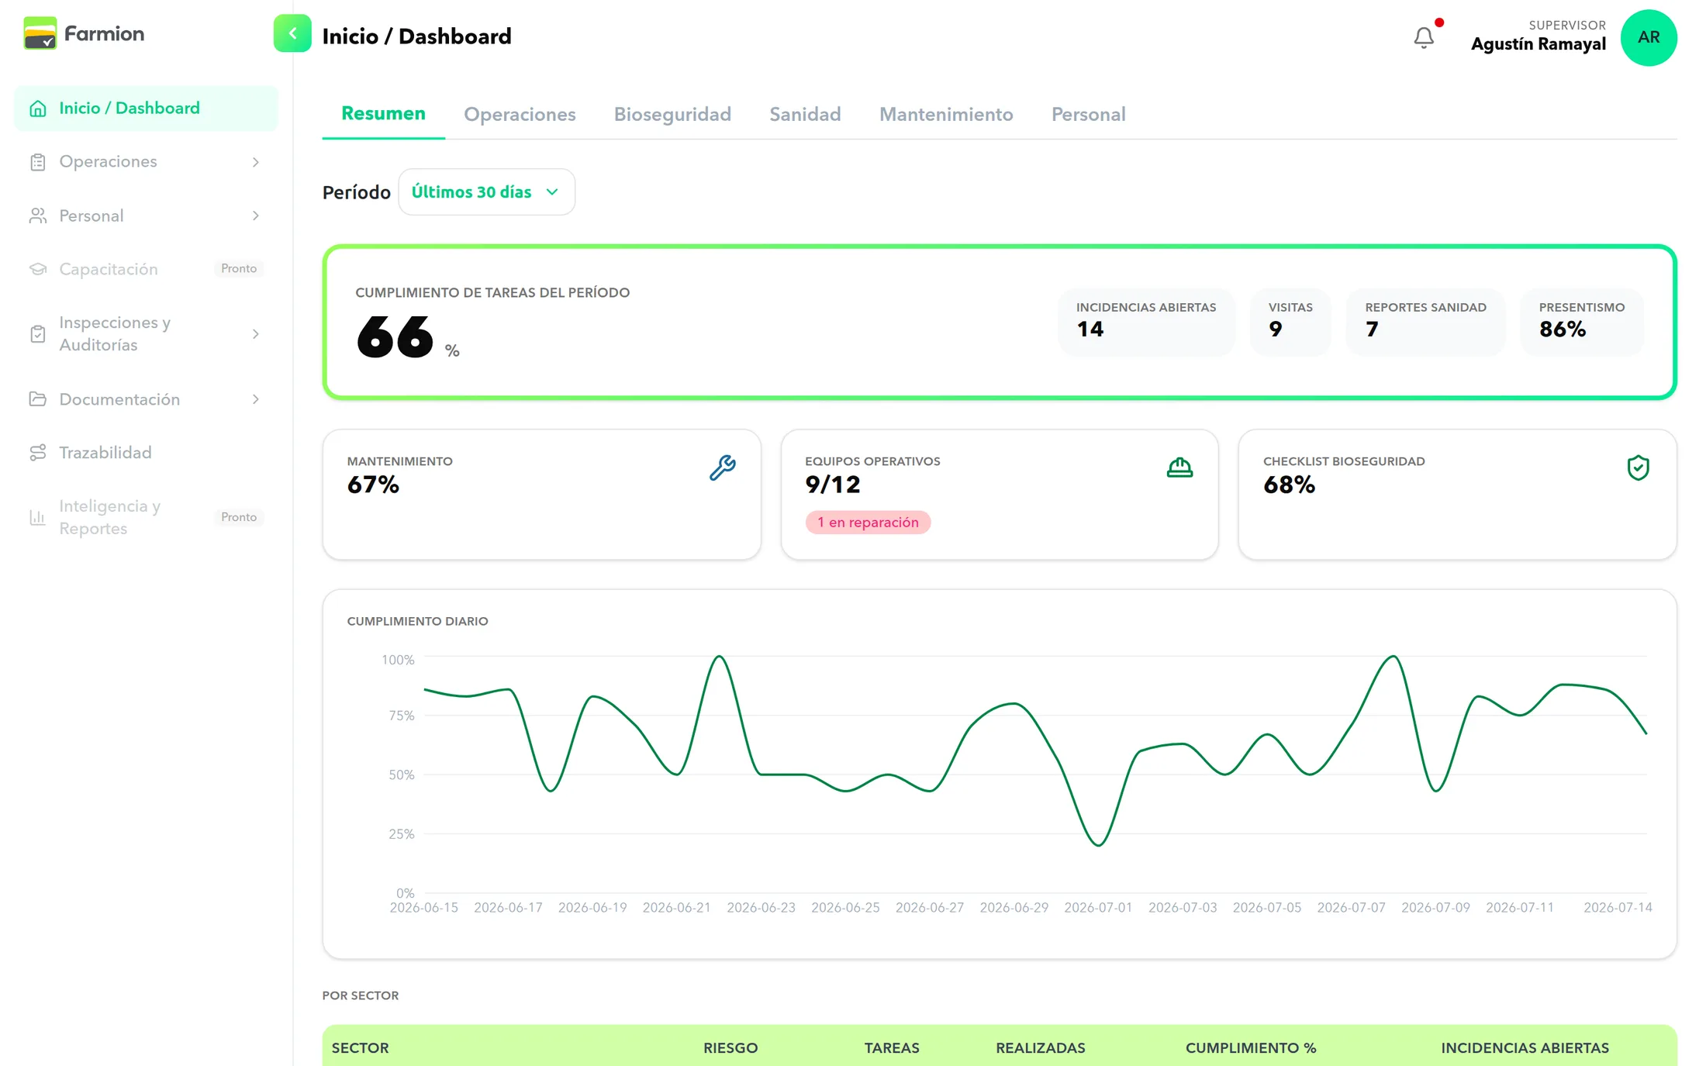Expand the Personal sidebar section chevron
1706x1066 pixels.
256,216
